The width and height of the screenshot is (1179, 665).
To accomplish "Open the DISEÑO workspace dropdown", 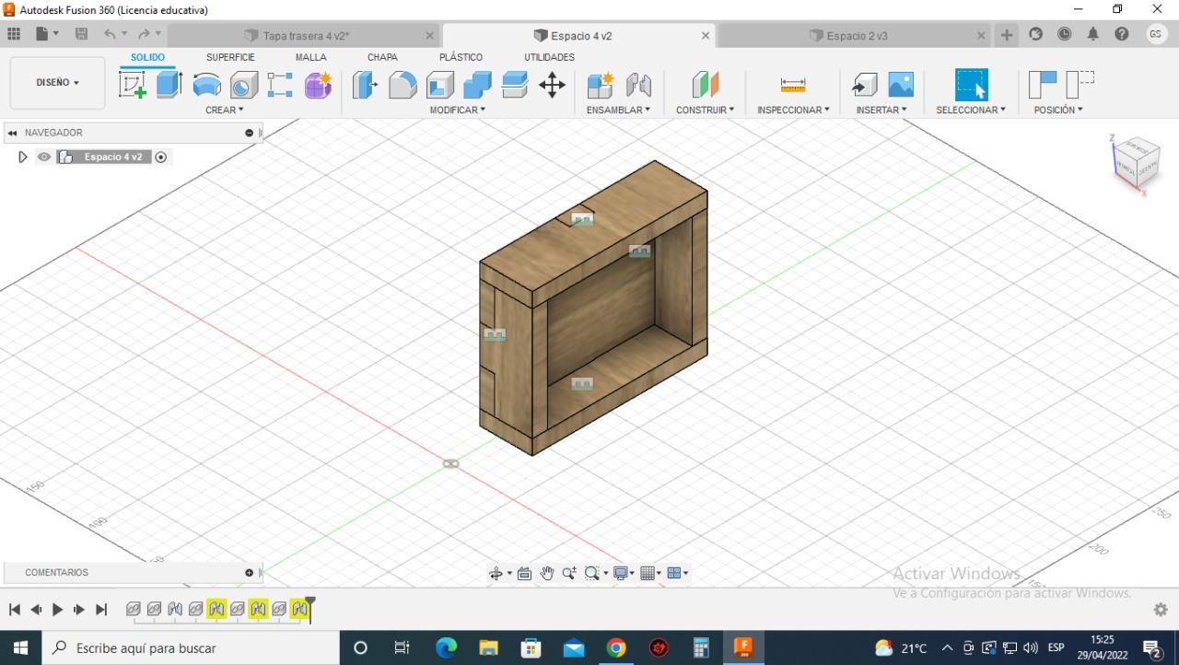I will click(57, 83).
